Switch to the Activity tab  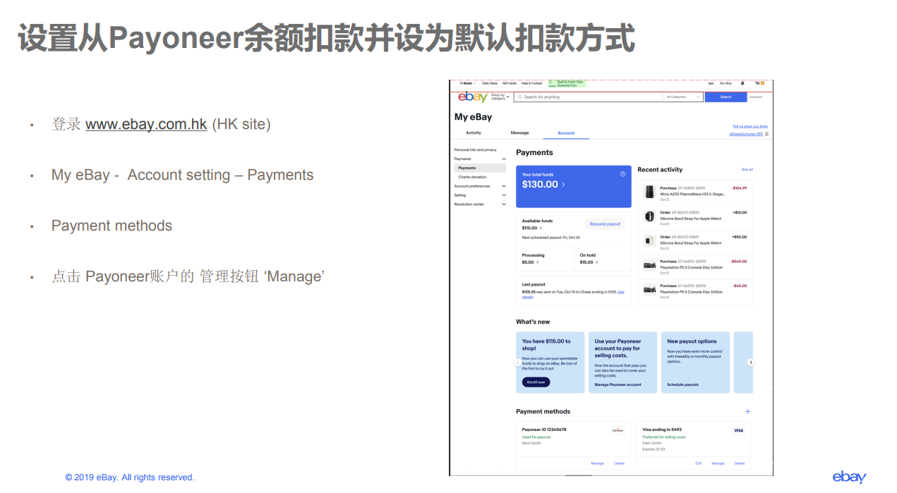coord(474,133)
